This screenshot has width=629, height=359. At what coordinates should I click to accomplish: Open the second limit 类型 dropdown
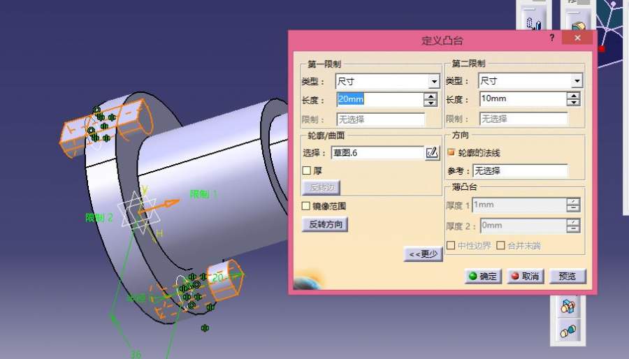coord(577,81)
